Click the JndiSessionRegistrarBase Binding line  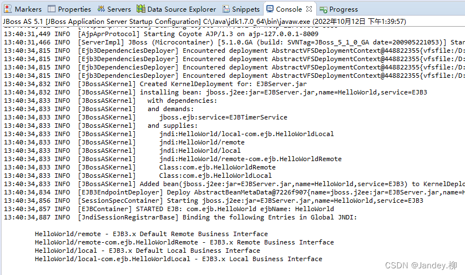[180, 217]
